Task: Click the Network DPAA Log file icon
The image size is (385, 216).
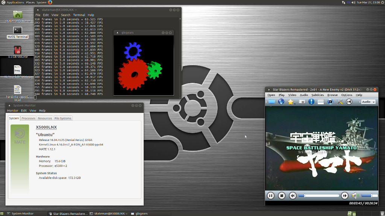Action: pos(18,72)
